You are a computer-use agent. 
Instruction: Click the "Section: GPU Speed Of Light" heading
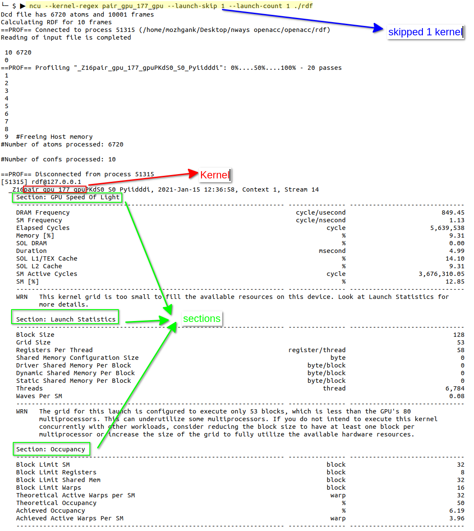point(68,197)
